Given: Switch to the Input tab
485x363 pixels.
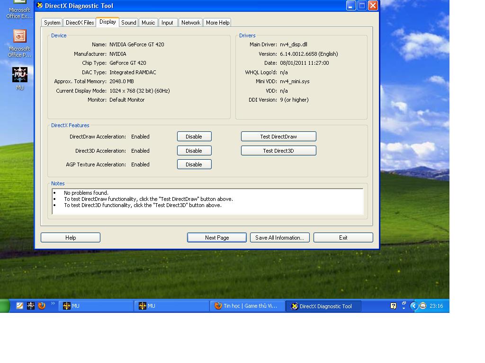Looking at the screenshot, I should click(x=167, y=23).
